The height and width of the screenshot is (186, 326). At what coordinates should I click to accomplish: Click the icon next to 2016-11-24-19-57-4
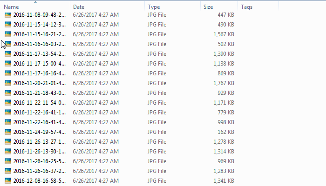(x=8, y=132)
